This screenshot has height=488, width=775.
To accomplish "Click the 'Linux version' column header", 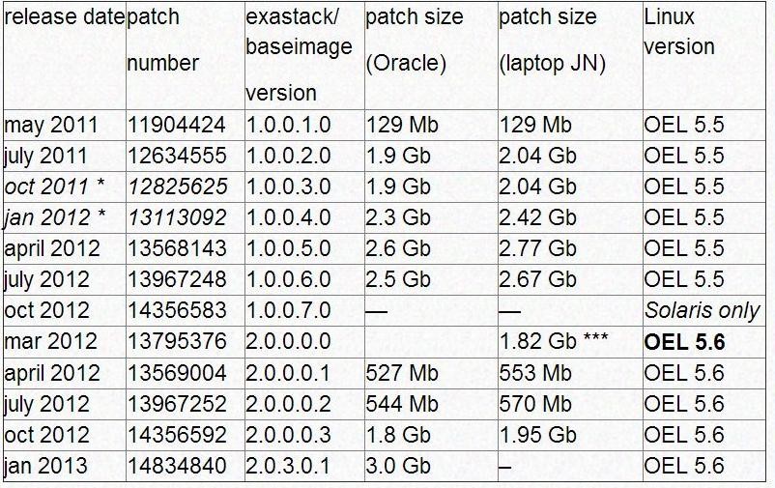I will pos(679,32).
